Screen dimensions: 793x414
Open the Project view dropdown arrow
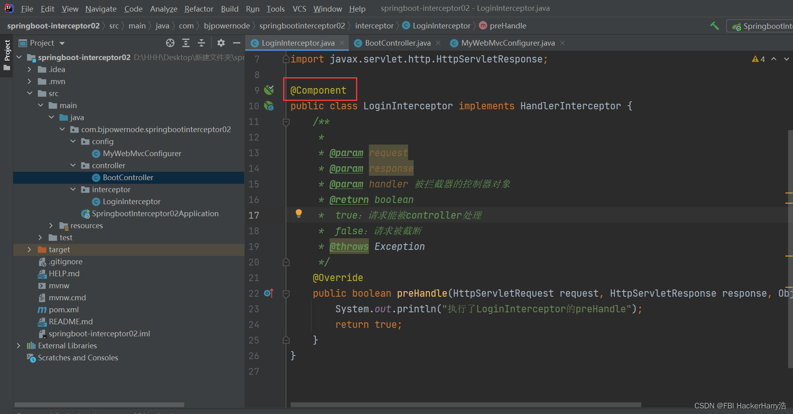coord(62,43)
